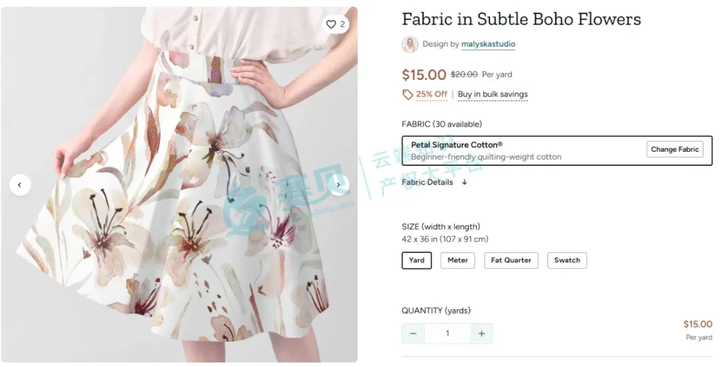Click the Fabric Details down arrow

465,182
